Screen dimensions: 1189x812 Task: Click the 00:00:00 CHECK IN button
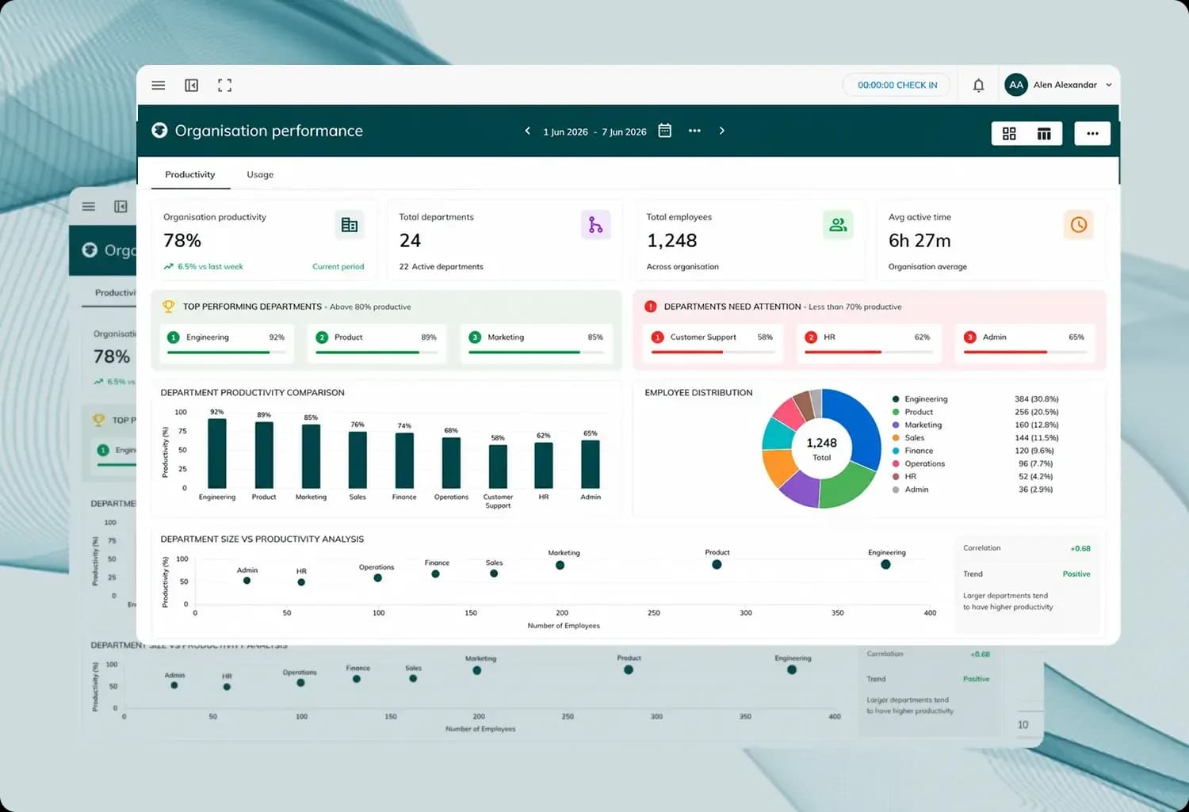[x=897, y=85]
